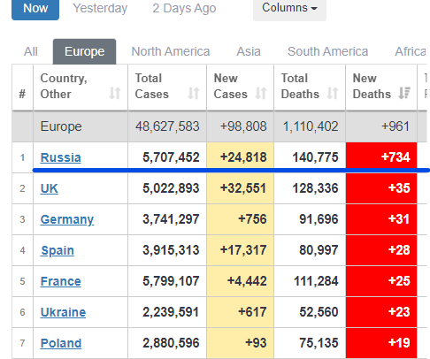Viewport: 430px width, 359px height.
Task: Select Ukraine total deaths 52,560
Action: click(x=319, y=312)
